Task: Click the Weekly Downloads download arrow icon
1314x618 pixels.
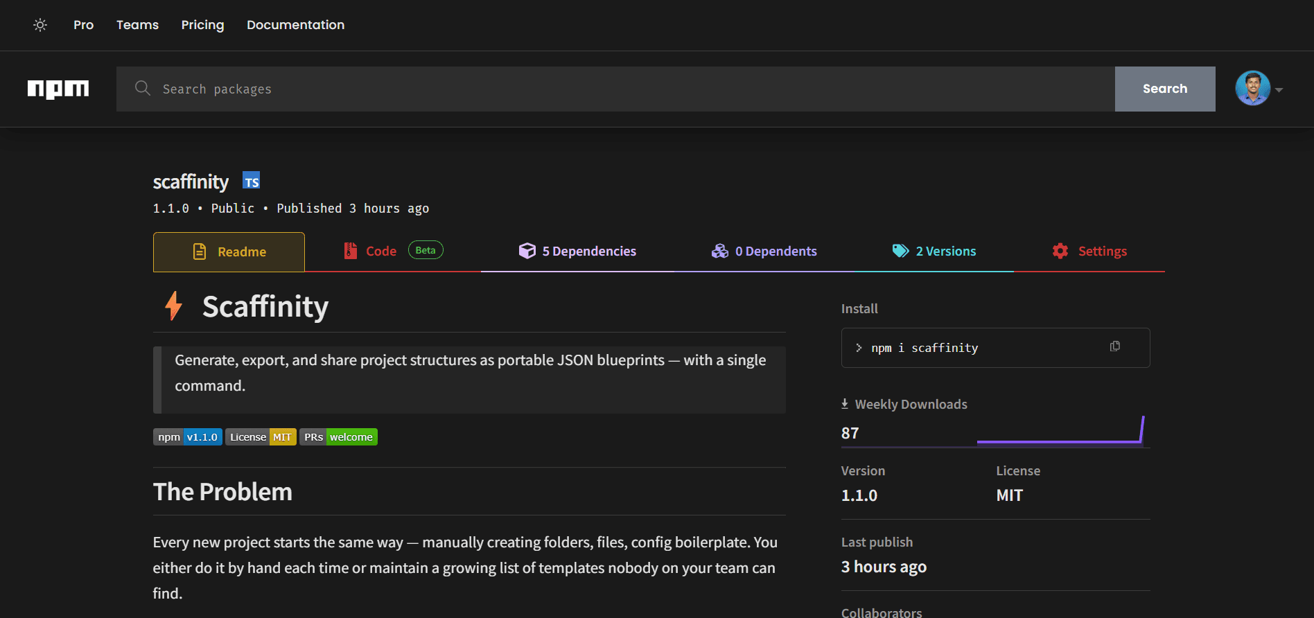Action: pos(845,404)
